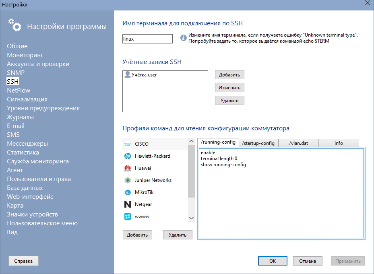This screenshot has width=374, height=274.
Task: Switch to the info tab
Action: tap(339, 143)
